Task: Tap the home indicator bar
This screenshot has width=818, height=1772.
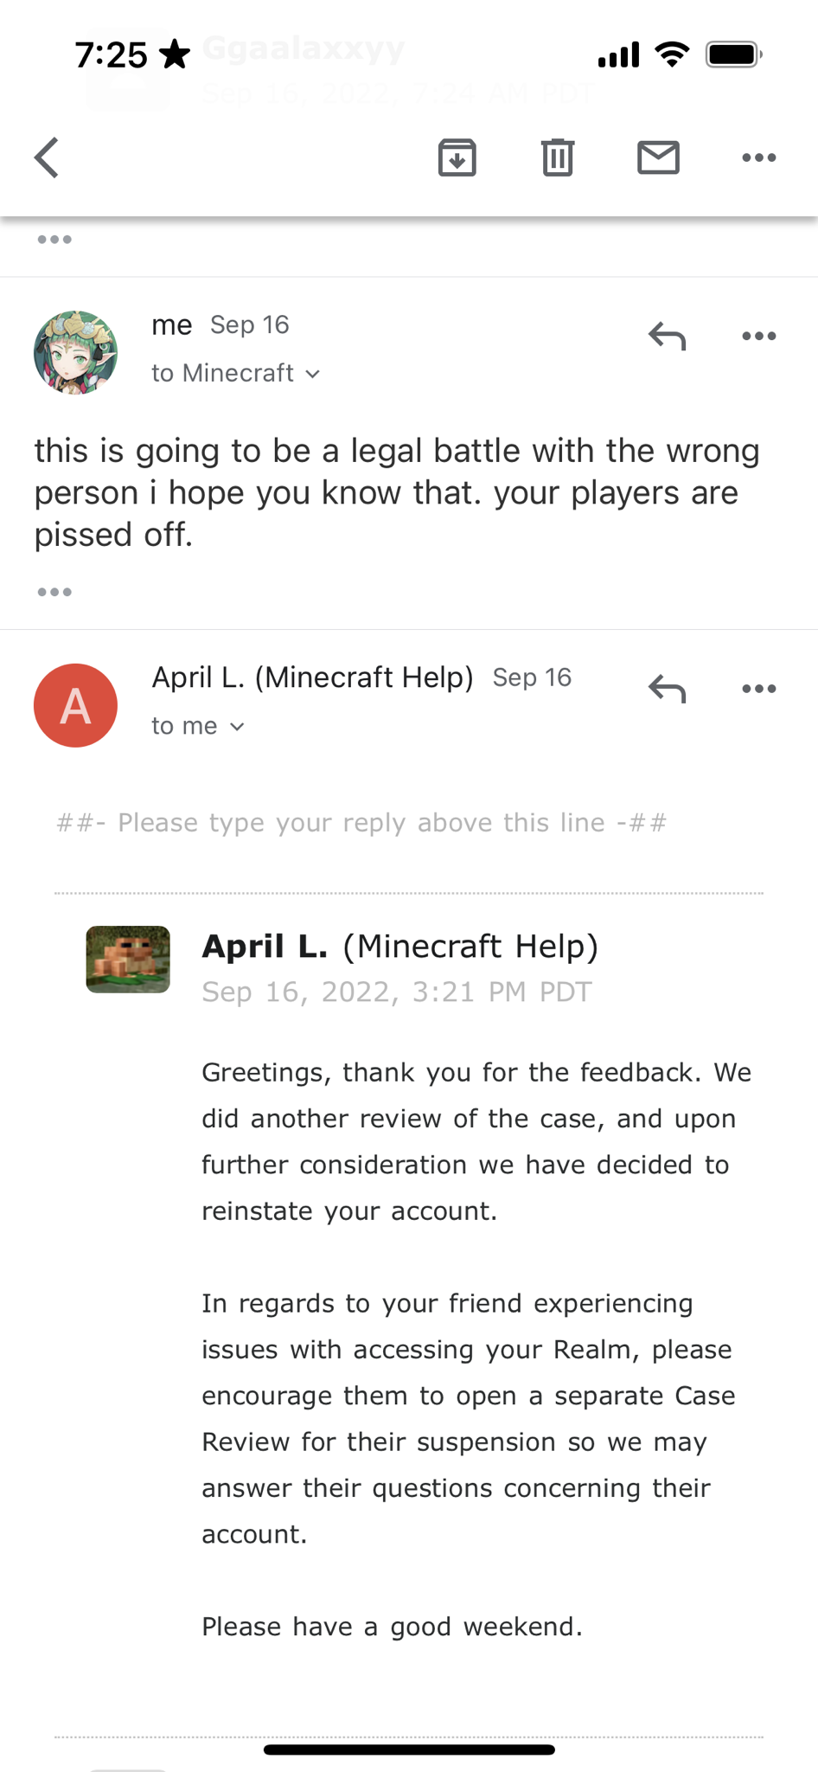Action: (x=409, y=1750)
